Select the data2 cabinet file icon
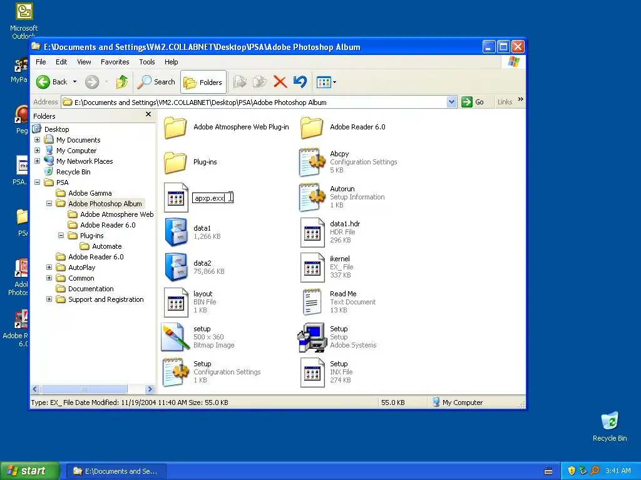Image resolution: width=641 pixels, height=480 pixels. (x=176, y=267)
